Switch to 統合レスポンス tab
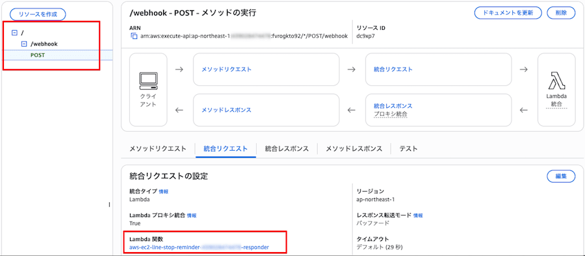 [287, 149]
